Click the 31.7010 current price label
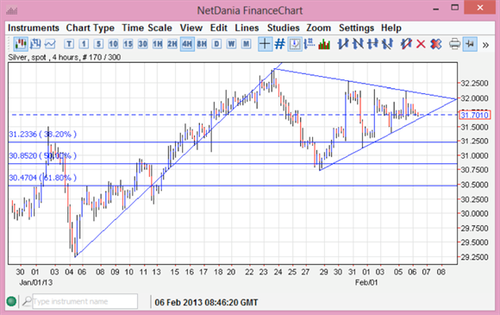This screenshot has height=315, width=500. 474,115
